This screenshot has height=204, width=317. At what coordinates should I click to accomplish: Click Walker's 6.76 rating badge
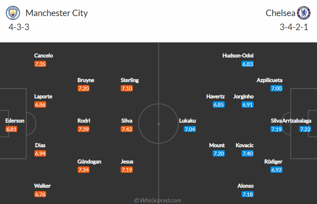point(40,194)
